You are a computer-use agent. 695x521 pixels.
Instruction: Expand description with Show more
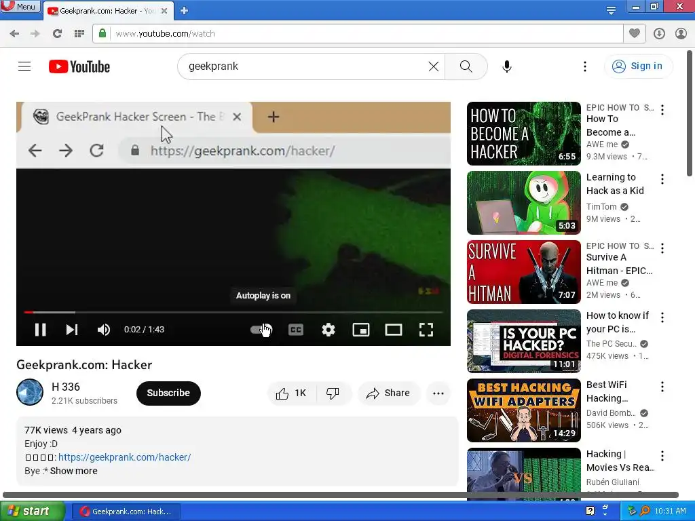pos(73,471)
